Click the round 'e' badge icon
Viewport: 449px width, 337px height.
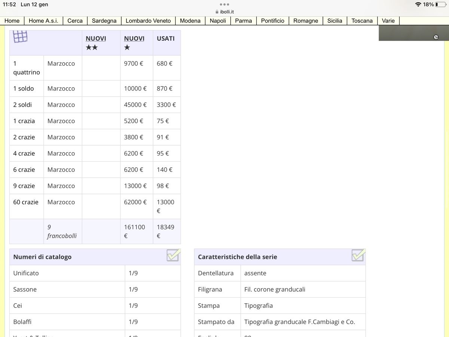coord(436,37)
